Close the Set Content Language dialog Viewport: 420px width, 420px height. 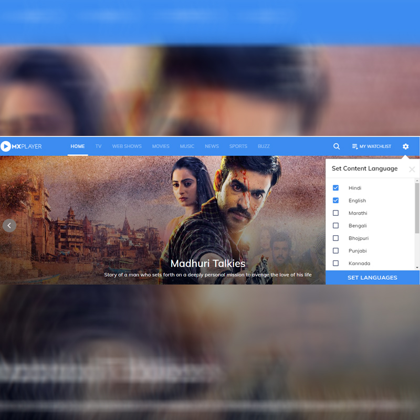412,169
